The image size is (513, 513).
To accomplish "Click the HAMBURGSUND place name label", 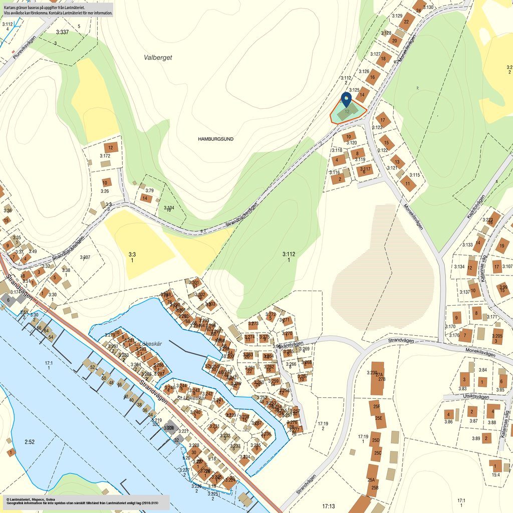I will tap(216, 139).
